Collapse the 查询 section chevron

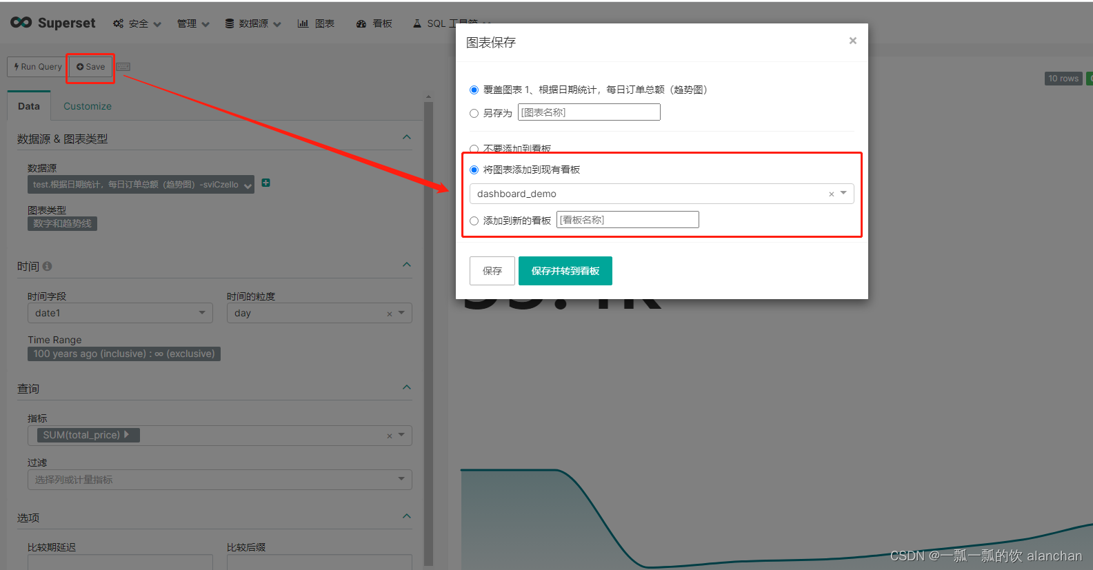(x=407, y=387)
